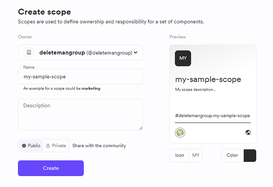
Task: Expand the owner dropdown chevron
Action: [136, 53]
